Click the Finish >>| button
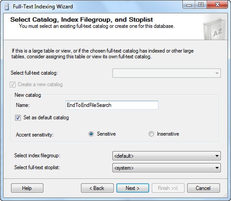The image size is (231, 201). [x=168, y=188]
